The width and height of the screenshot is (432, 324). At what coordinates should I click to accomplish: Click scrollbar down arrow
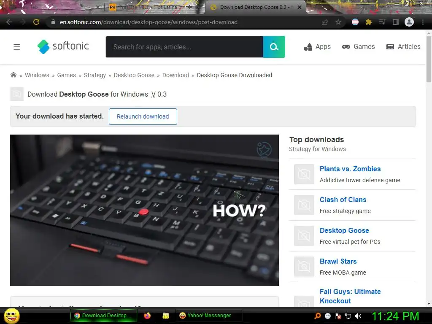pos(429,304)
